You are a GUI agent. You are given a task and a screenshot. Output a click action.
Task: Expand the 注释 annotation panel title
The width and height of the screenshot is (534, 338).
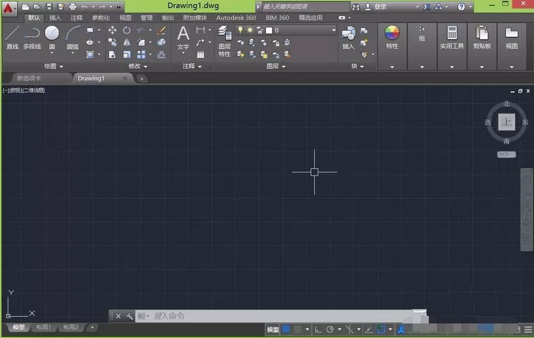191,66
